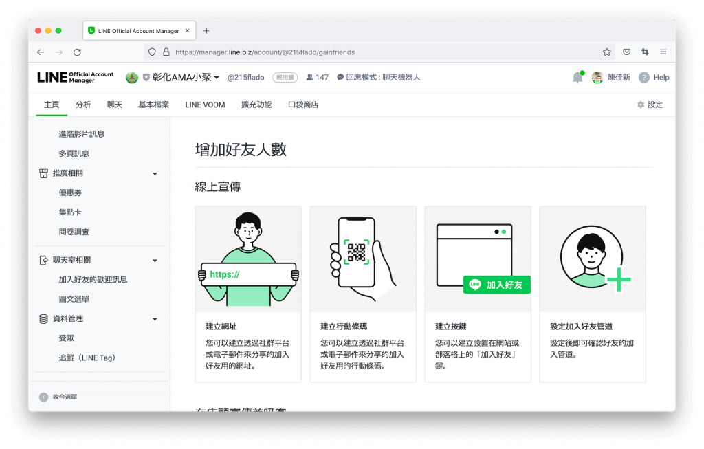704x449 pixels.
Task: Bookmark this page with the star icon
Action: point(607,52)
